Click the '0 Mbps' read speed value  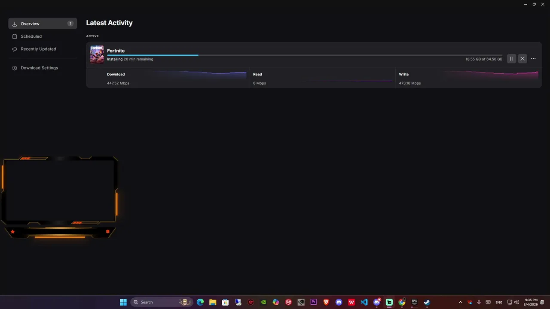260,83
